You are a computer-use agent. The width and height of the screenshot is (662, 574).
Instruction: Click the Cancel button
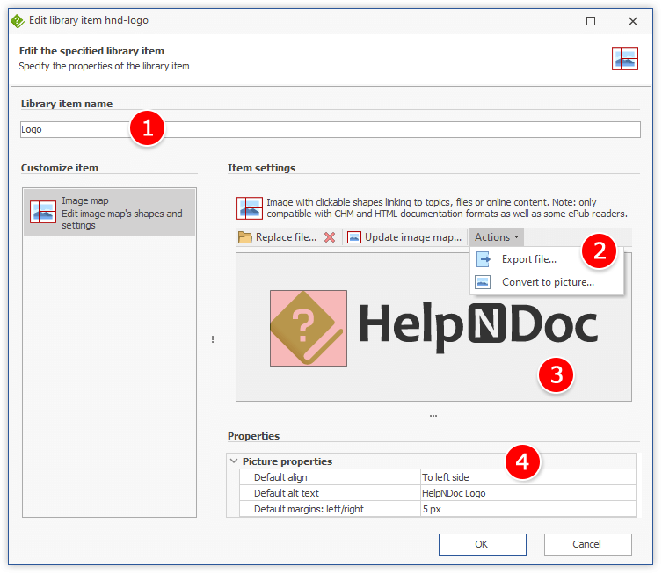click(587, 544)
